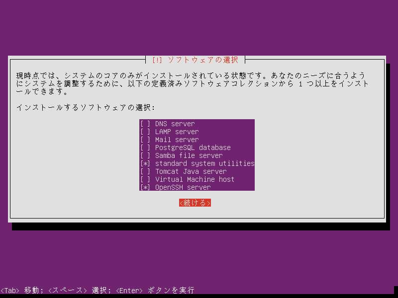The width and height of the screenshot is (398, 298).
Task: Enable Samba file server checkbox
Action: click(145, 155)
